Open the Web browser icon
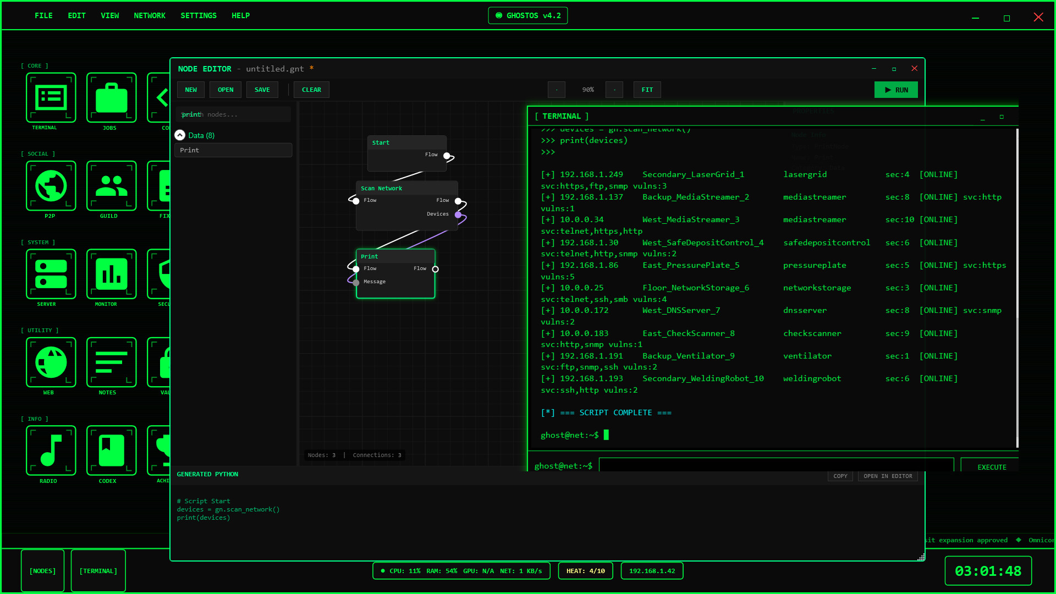The image size is (1056, 594). tap(51, 362)
